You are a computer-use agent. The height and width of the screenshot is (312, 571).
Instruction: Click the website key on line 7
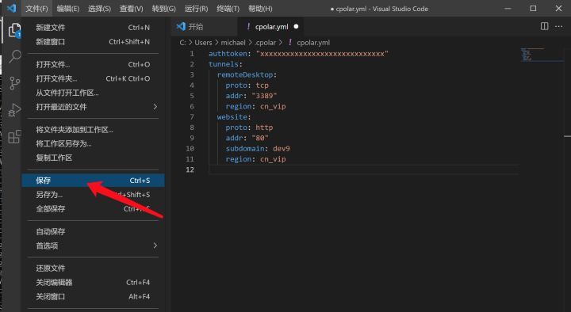pos(232,117)
